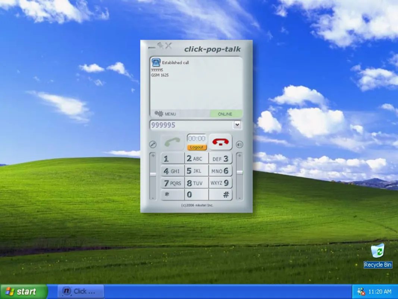This screenshot has height=299, width=398.
Task: Click the 00:00 call timer display
Action: coord(197,139)
